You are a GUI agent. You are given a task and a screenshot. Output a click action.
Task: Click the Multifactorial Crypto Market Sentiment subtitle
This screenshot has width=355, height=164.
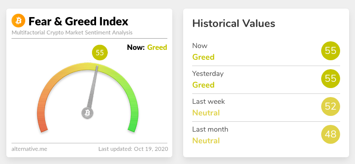tap(72, 32)
